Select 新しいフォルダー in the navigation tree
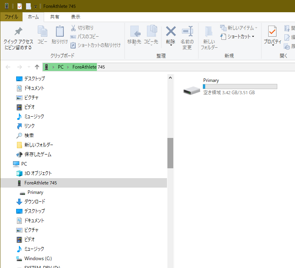 [x=35, y=145]
